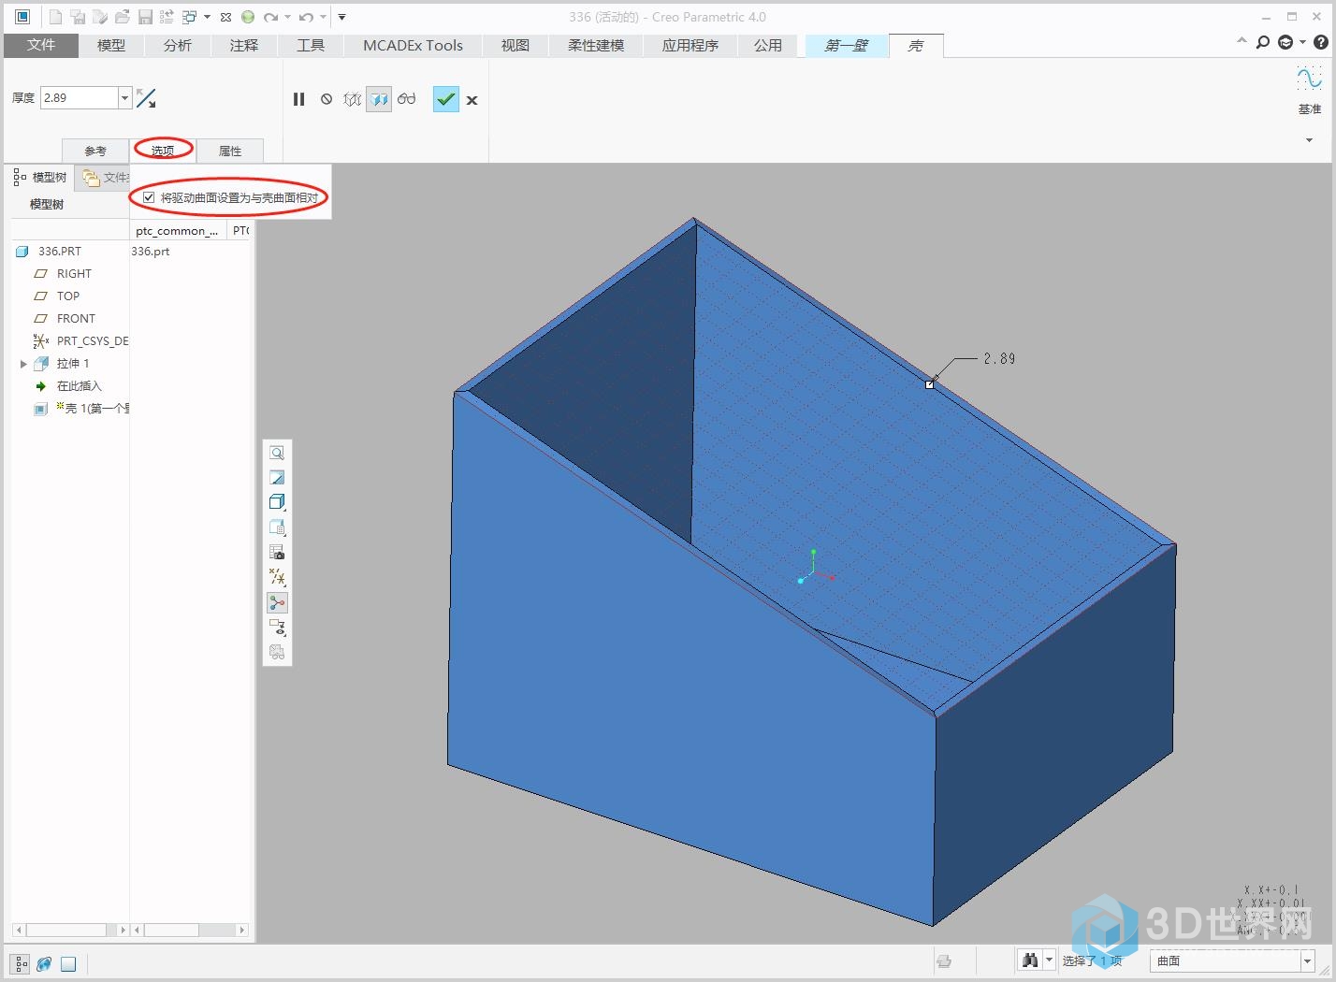Toggle the browser globe icon in status bar

(44, 963)
